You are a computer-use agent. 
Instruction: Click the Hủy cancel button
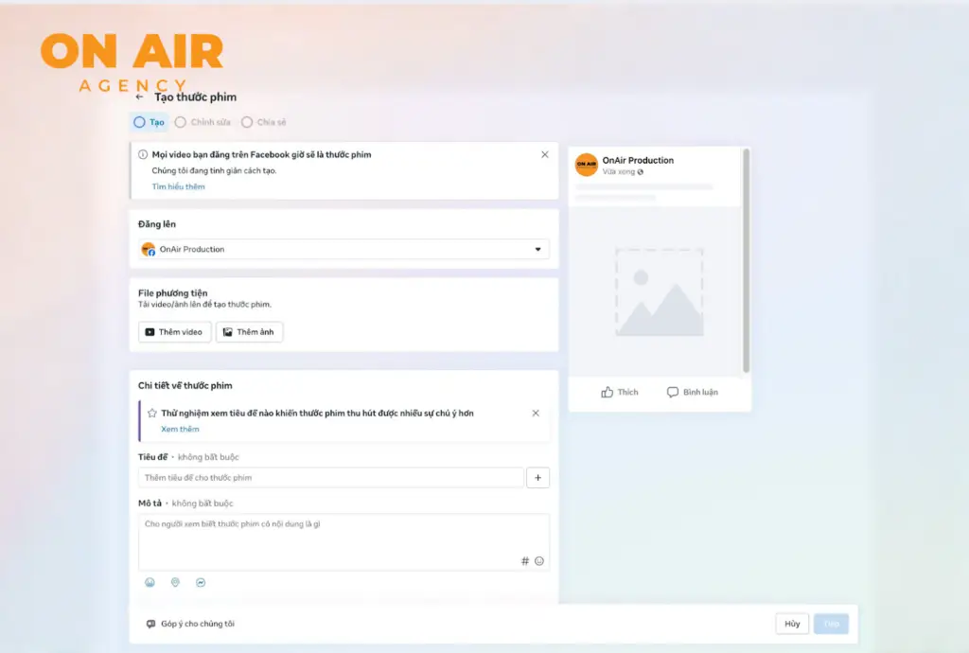point(792,624)
